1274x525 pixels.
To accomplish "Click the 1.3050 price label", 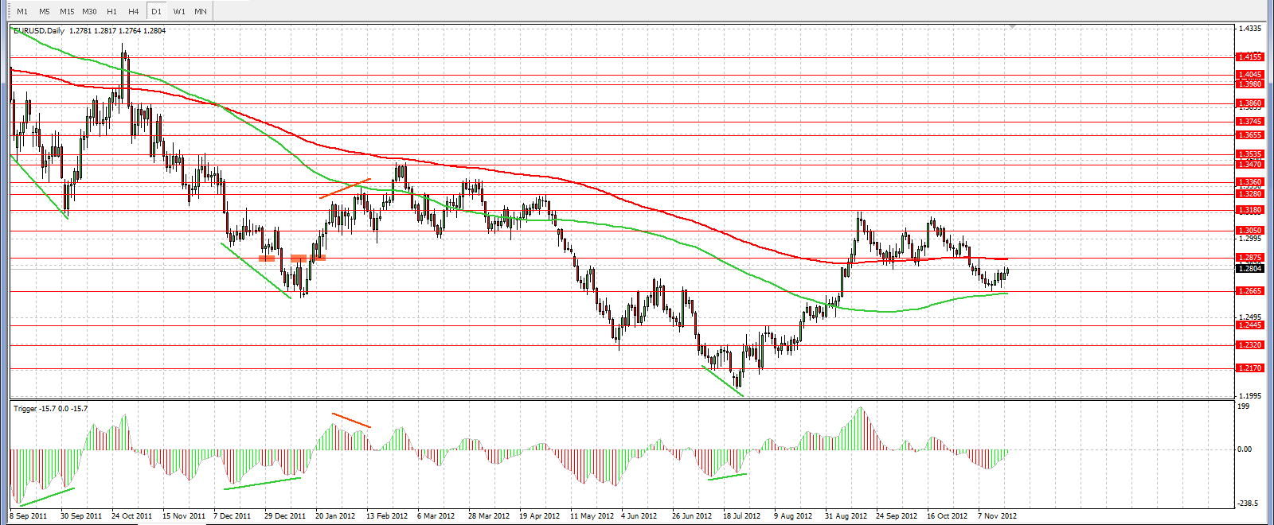I will click(x=1249, y=231).
